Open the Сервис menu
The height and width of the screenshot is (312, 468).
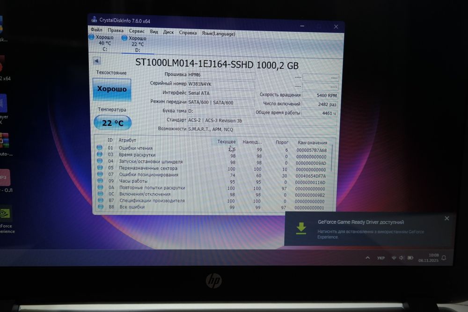coord(137,31)
